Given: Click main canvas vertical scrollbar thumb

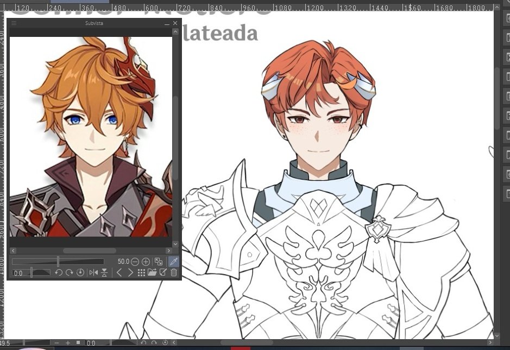Looking at the screenshot, I should (496, 98).
